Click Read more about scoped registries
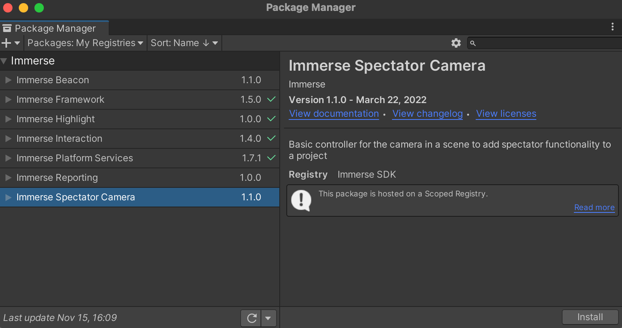The height and width of the screenshot is (328, 622). (594, 207)
